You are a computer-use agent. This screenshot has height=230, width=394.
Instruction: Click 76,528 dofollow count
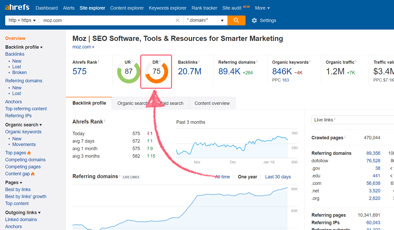pos(373,161)
